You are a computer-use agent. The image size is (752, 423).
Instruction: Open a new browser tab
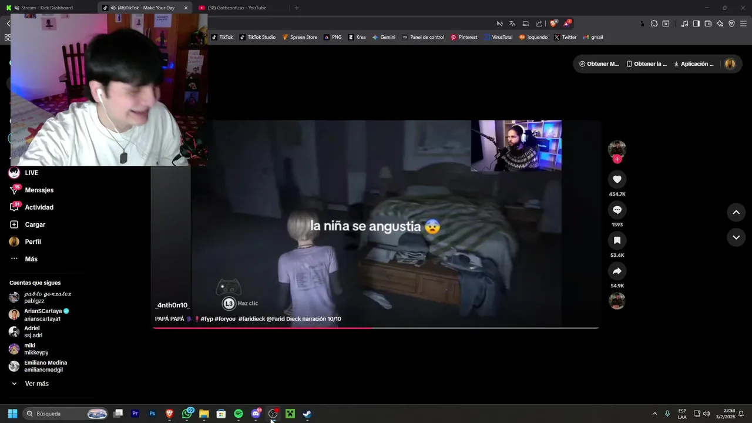coord(297,8)
